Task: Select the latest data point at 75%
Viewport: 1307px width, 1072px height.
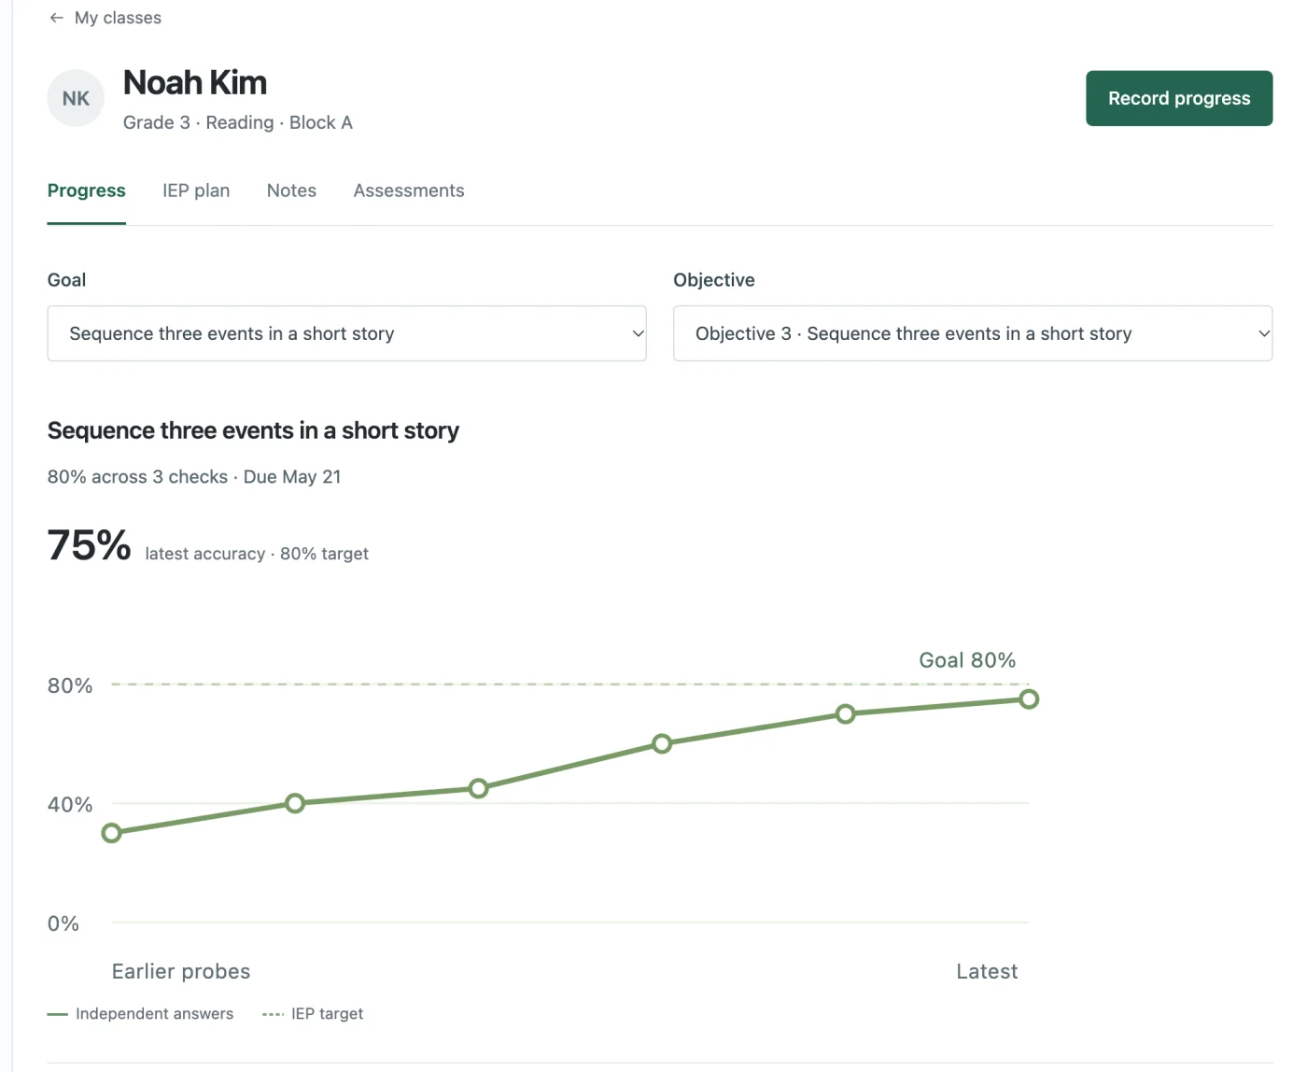Action: click(1029, 699)
